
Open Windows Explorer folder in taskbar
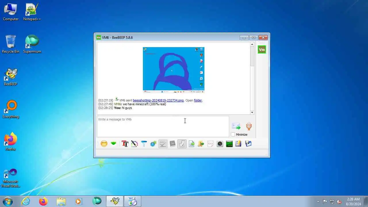61,201
